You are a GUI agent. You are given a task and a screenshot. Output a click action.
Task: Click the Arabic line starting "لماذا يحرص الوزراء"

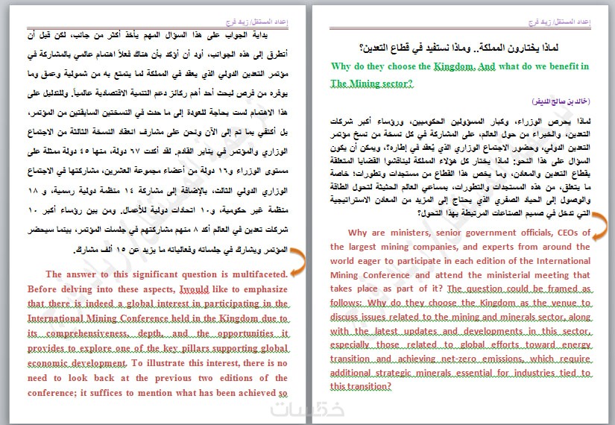tap(460, 122)
